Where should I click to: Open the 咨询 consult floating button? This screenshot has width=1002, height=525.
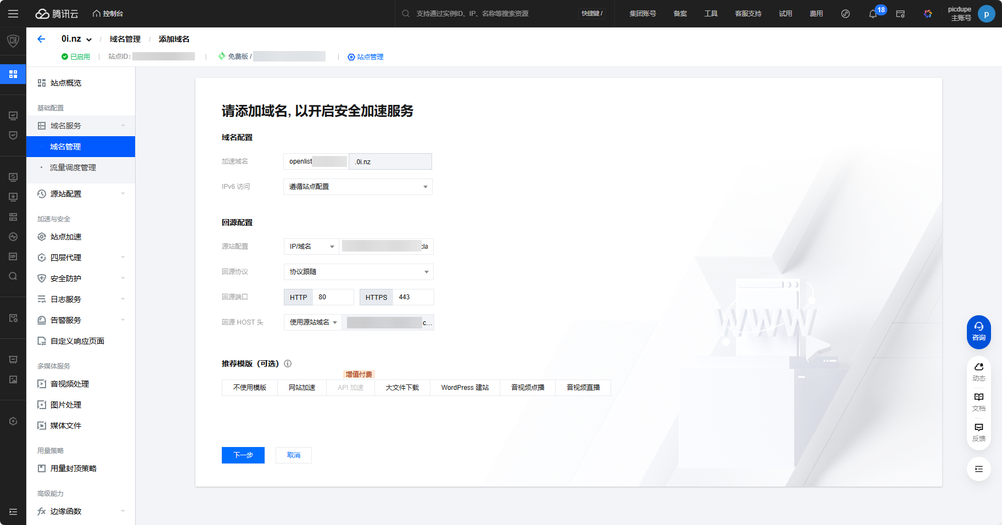point(979,332)
